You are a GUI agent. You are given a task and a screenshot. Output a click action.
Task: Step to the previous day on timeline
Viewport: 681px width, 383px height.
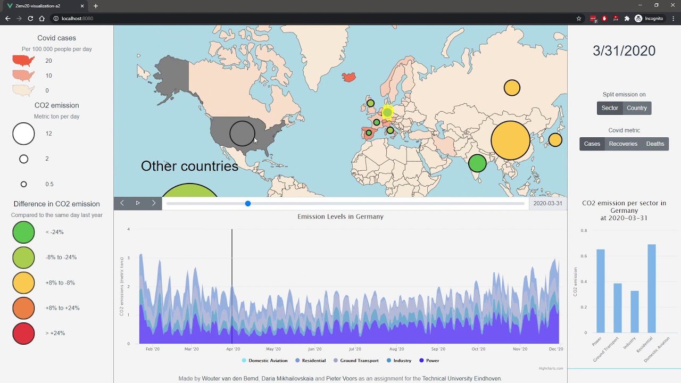pos(122,203)
